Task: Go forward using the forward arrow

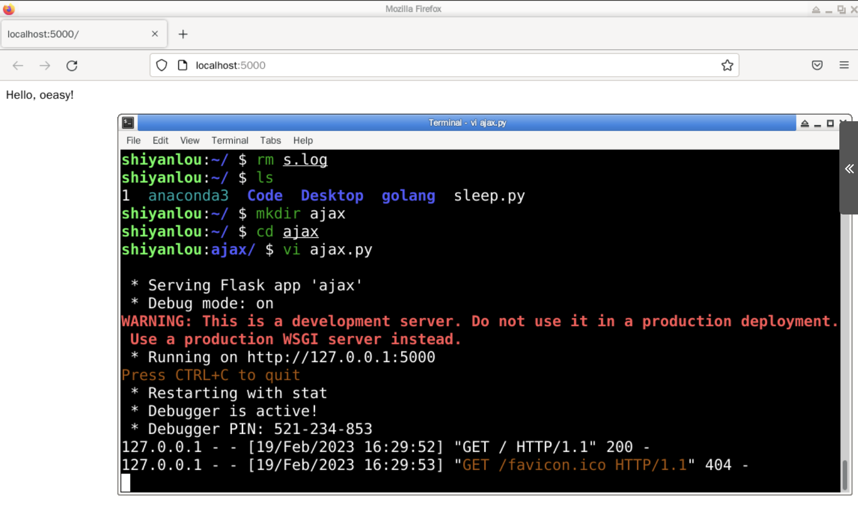Action: (x=45, y=65)
